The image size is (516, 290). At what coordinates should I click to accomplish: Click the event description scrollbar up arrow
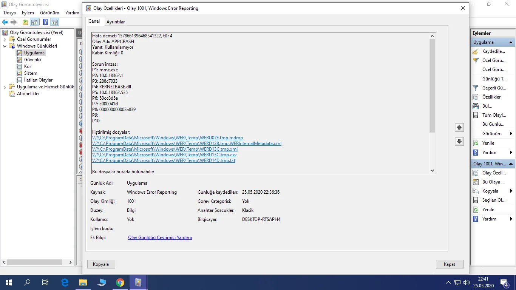click(432, 35)
